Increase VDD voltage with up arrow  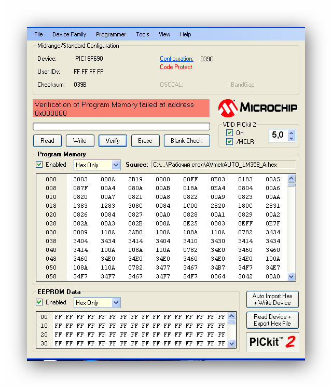(291, 132)
